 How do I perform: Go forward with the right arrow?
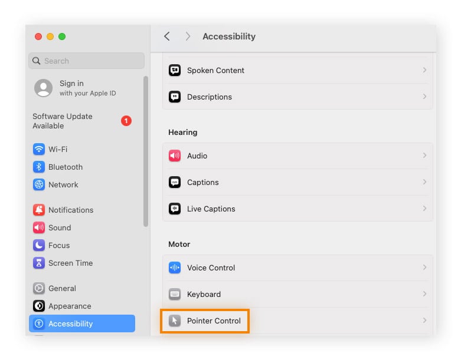click(x=188, y=37)
